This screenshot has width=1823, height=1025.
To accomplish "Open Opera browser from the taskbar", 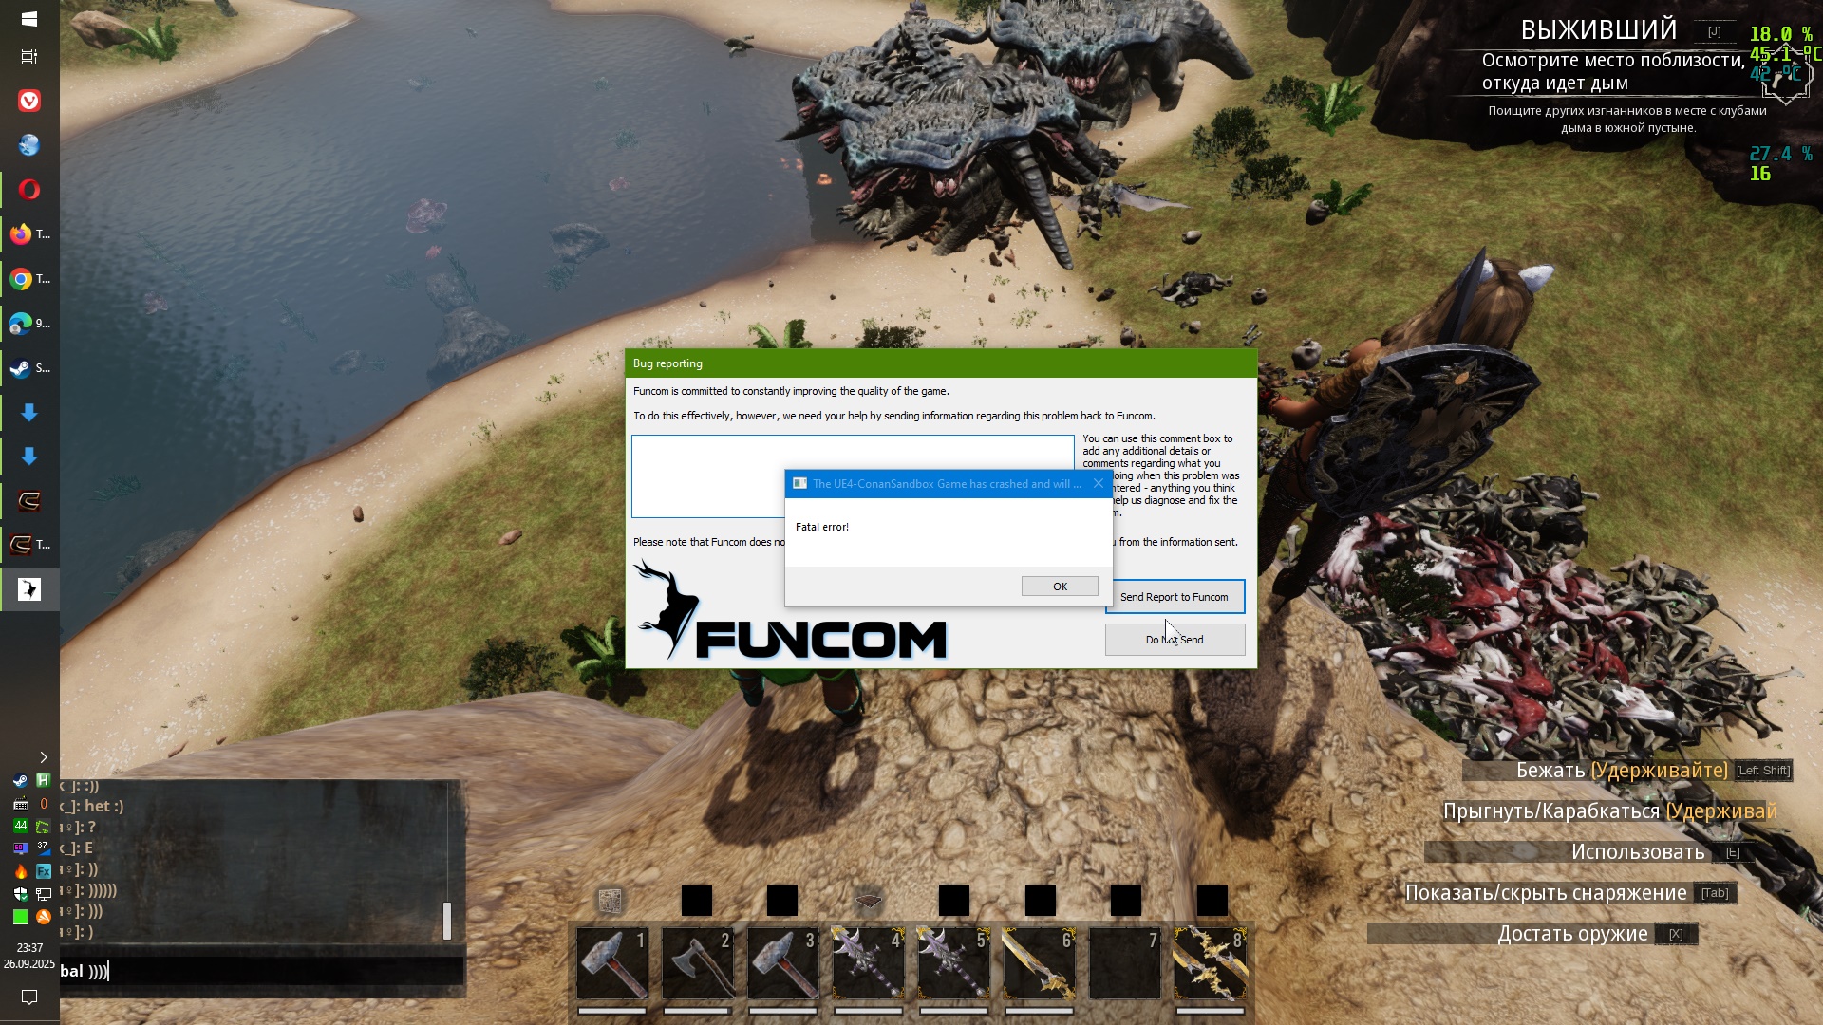I will (x=29, y=190).
